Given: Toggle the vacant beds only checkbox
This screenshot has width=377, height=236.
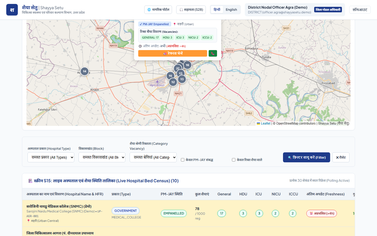Looking at the screenshot, I should click(234, 160).
